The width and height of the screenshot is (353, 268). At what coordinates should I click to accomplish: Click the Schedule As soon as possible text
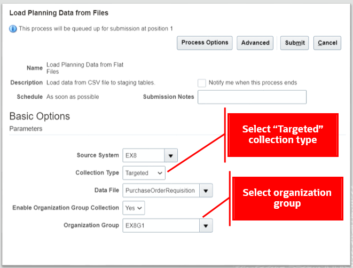[x=73, y=97]
